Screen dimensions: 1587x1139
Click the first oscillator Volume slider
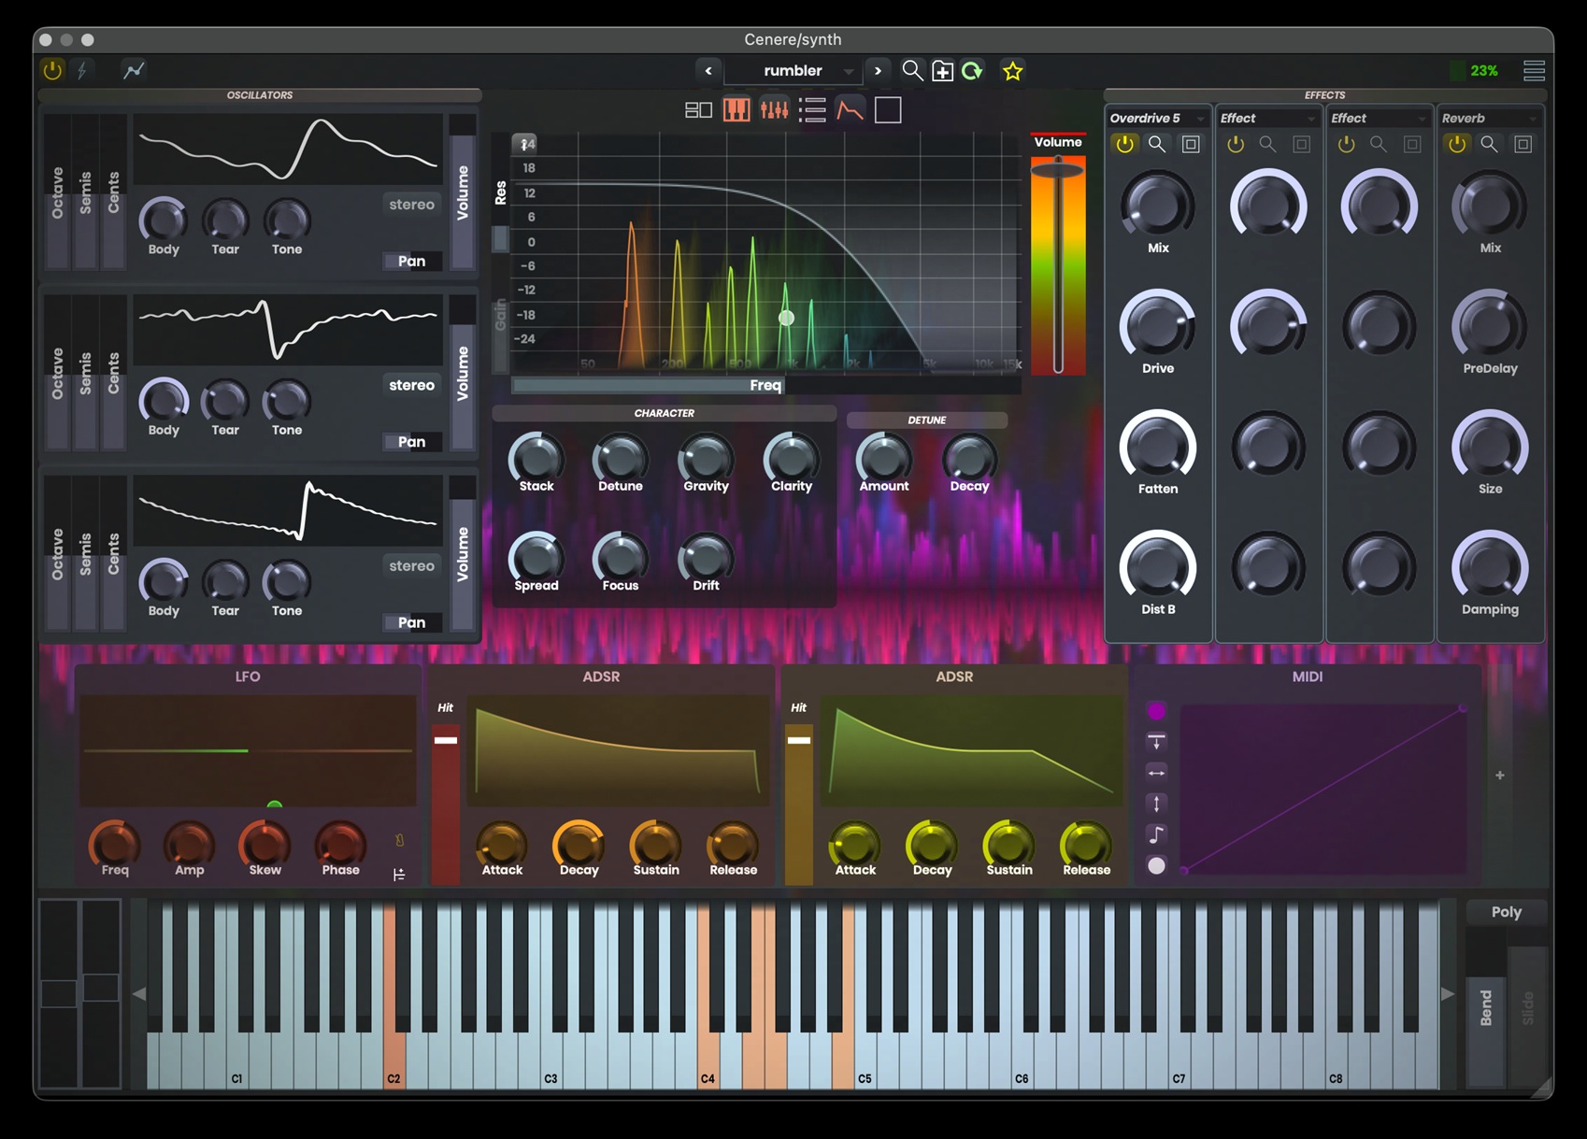point(462,192)
